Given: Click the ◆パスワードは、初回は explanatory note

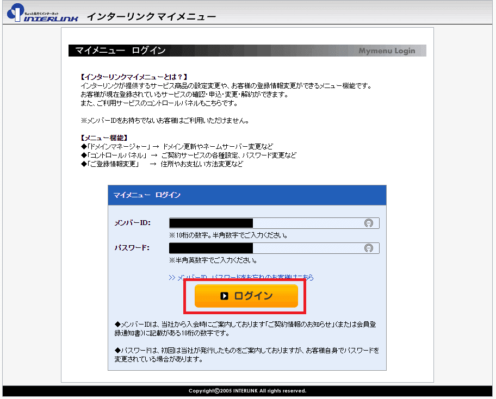Looking at the screenshot, I should click(247, 355).
